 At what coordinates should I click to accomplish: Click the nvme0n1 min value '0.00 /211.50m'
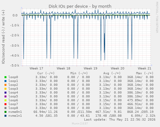coord(80,112)
